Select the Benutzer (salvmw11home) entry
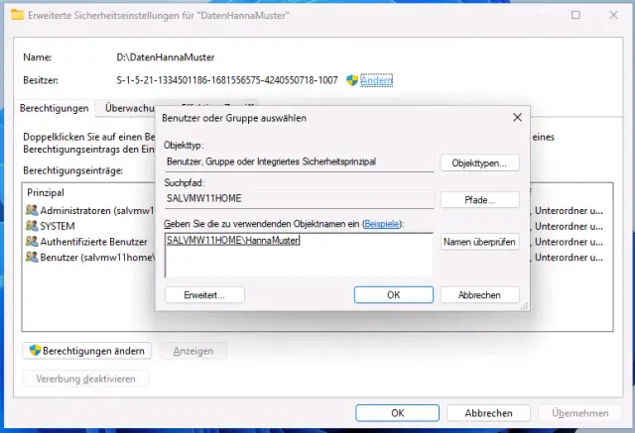This screenshot has width=635, height=433. 90,258
